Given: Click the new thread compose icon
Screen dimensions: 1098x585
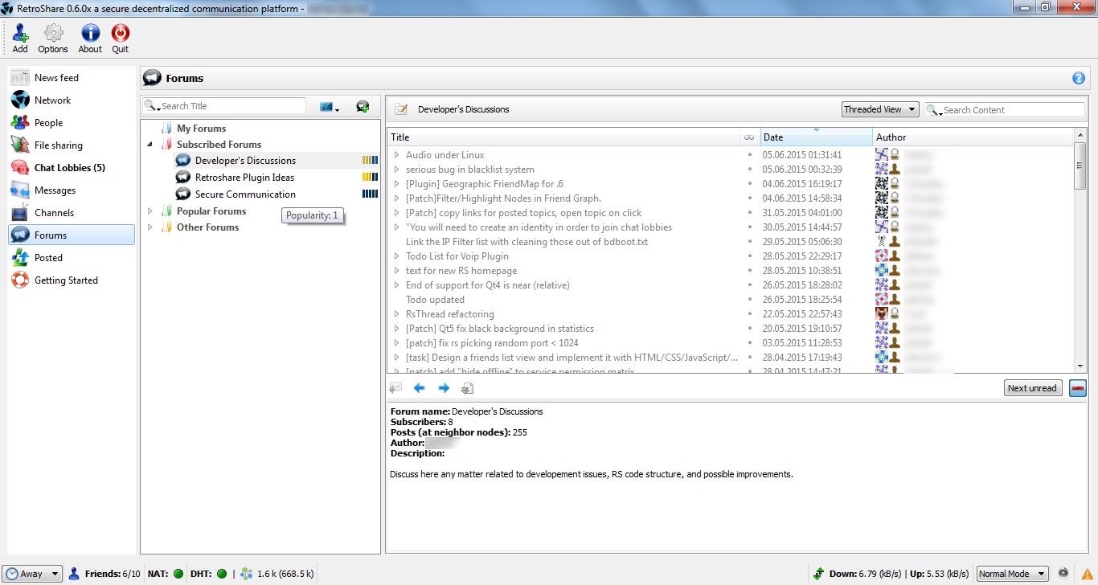Looking at the screenshot, I should pos(401,109).
